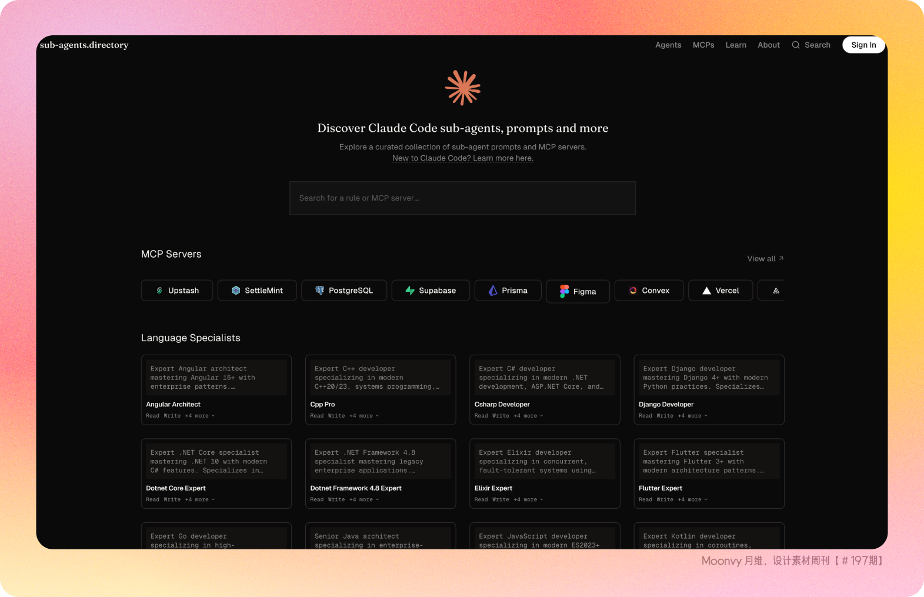
Task: Open the MCPs navigation item
Action: (703, 45)
